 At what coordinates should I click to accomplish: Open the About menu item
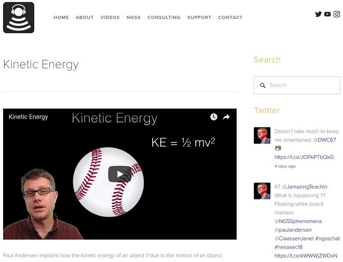point(84,17)
